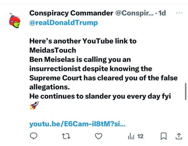Expand the three-dot more options menu
This screenshot has height=146, width=188.
pos(179,13)
